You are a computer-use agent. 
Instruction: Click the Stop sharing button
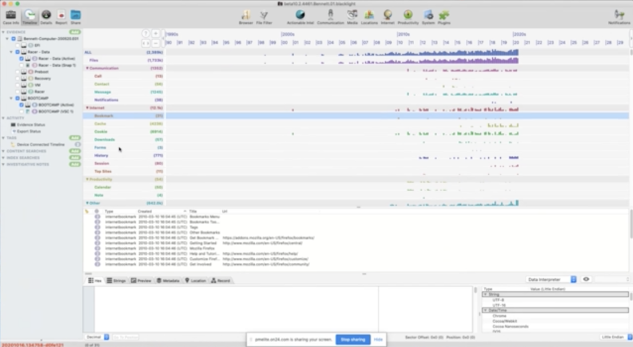353,340
